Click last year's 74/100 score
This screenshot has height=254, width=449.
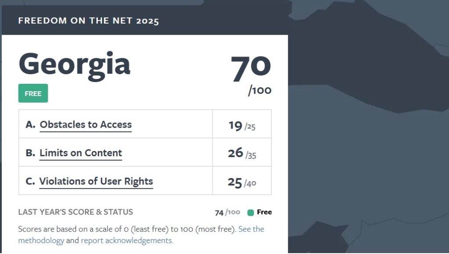point(227,213)
